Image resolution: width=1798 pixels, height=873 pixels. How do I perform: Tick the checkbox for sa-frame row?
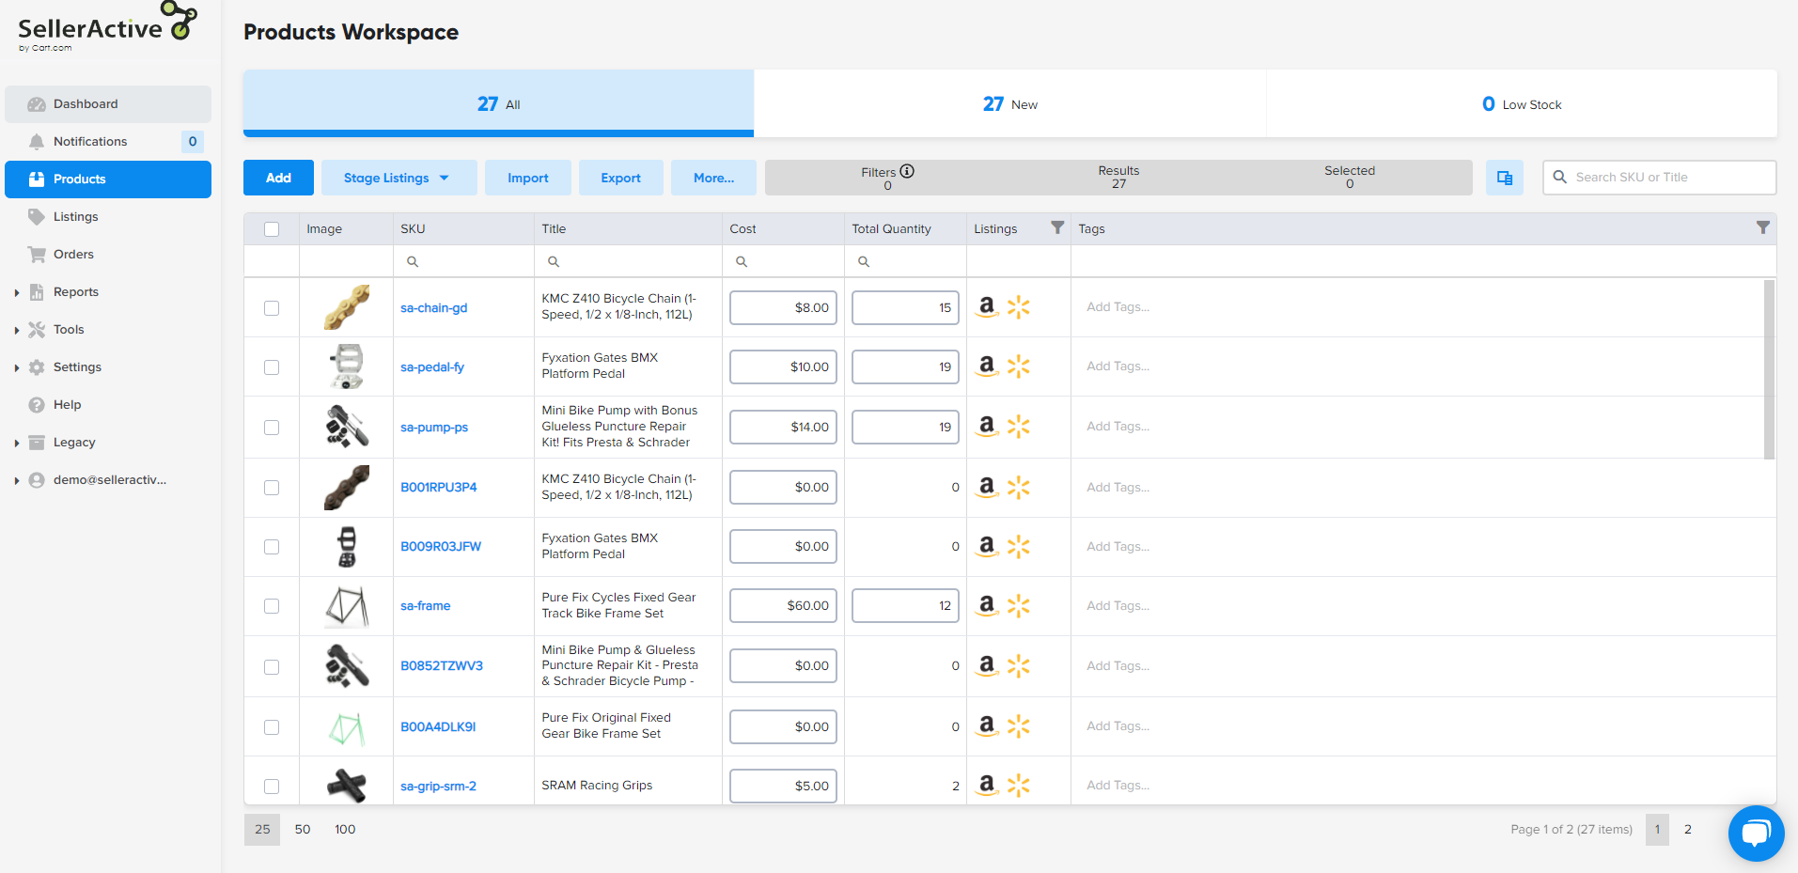272,606
